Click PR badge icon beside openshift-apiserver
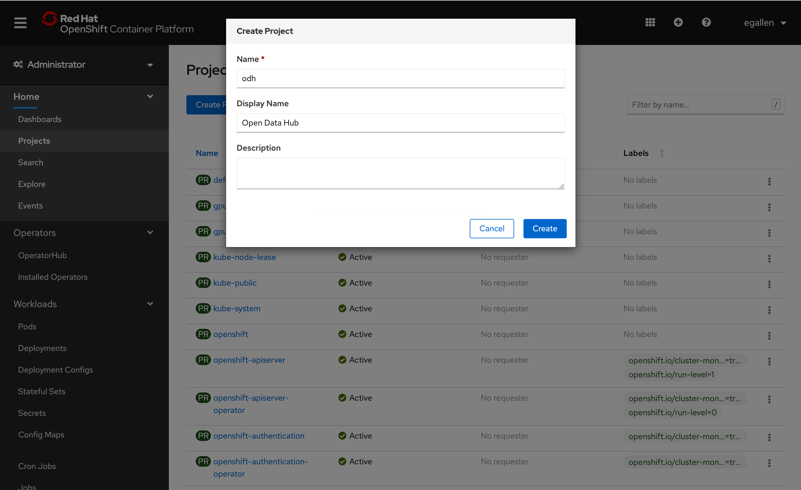Viewport: 801px width, 490px height. tap(203, 360)
